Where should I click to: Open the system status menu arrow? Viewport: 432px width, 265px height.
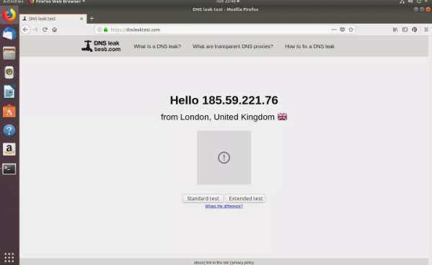(x=426, y=1)
